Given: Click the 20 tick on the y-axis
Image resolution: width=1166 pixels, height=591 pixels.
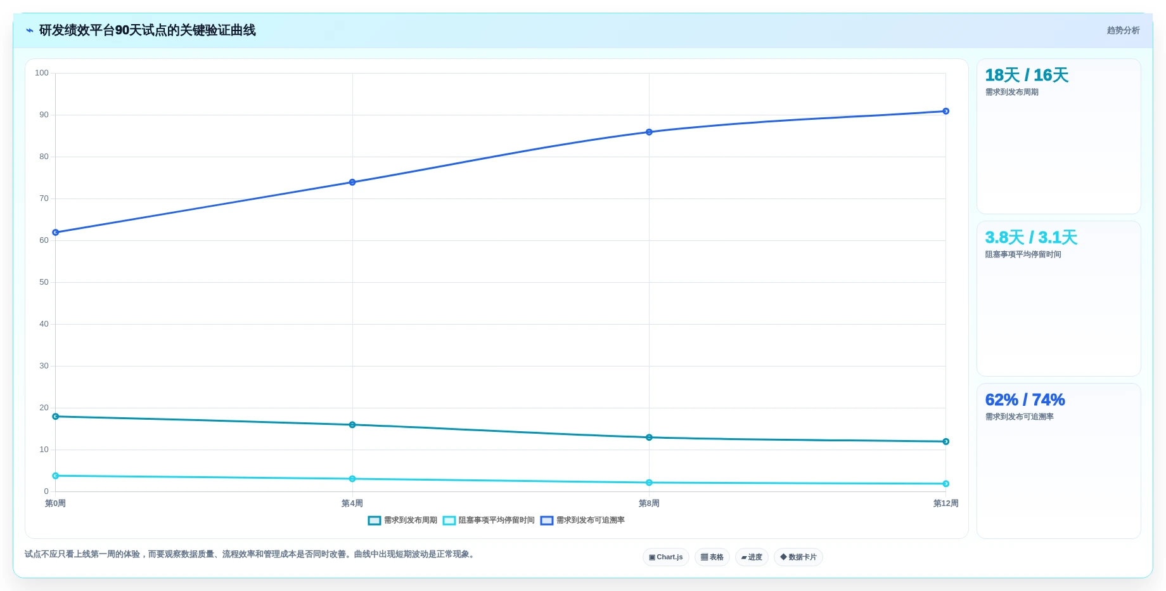Looking at the screenshot, I should click(x=44, y=408).
